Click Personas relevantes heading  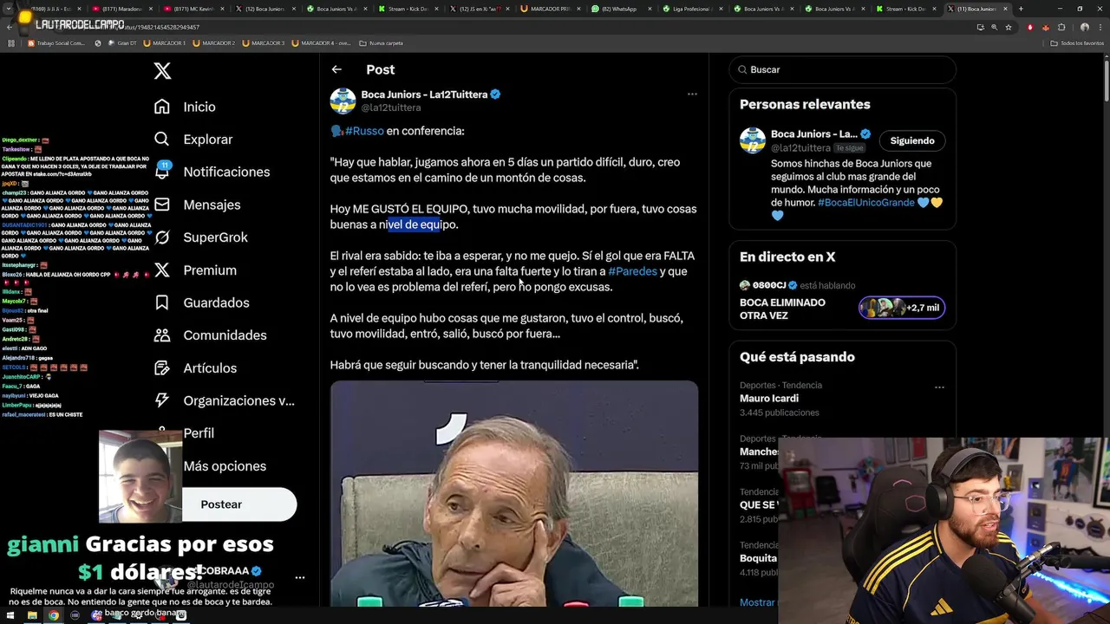(805, 104)
